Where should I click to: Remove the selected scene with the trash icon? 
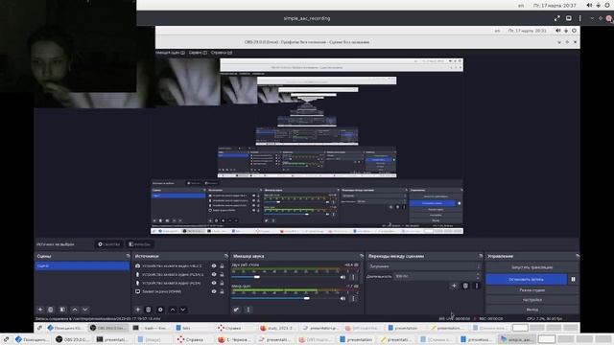point(51,310)
